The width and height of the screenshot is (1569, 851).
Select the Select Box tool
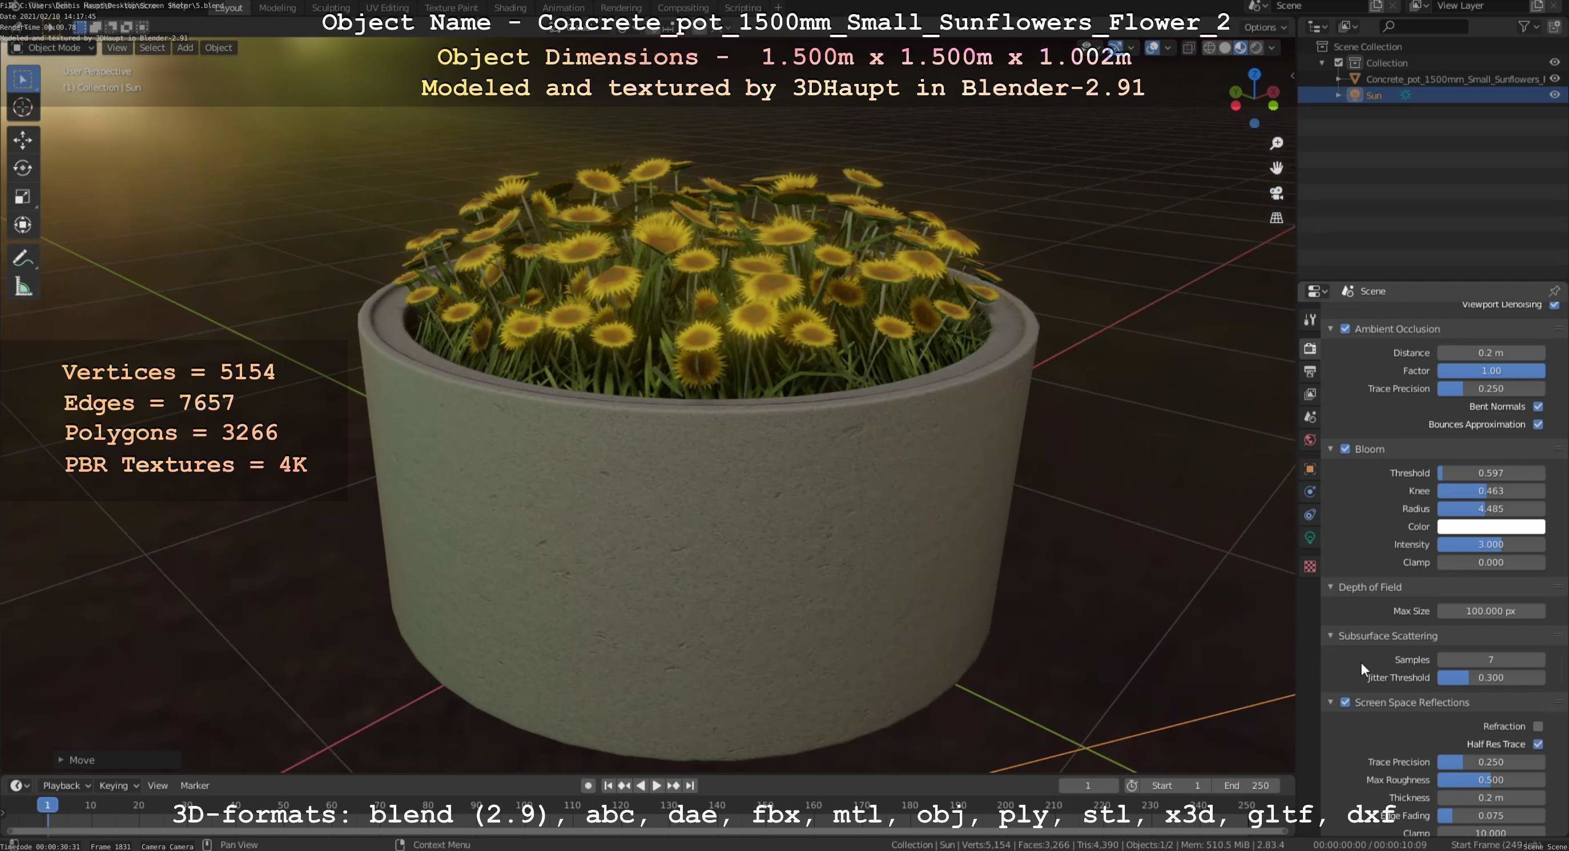tap(23, 79)
